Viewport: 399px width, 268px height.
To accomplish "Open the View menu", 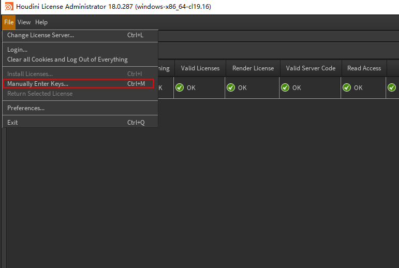I will (24, 22).
